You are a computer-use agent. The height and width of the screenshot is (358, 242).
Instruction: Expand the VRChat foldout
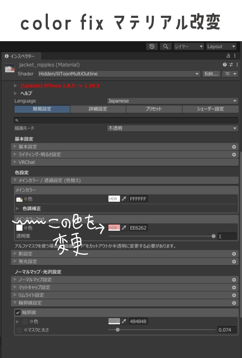coord(15,162)
